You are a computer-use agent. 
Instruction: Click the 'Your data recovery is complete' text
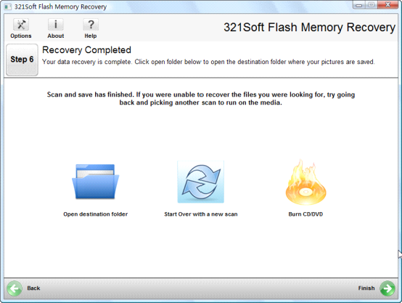tap(208, 62)
